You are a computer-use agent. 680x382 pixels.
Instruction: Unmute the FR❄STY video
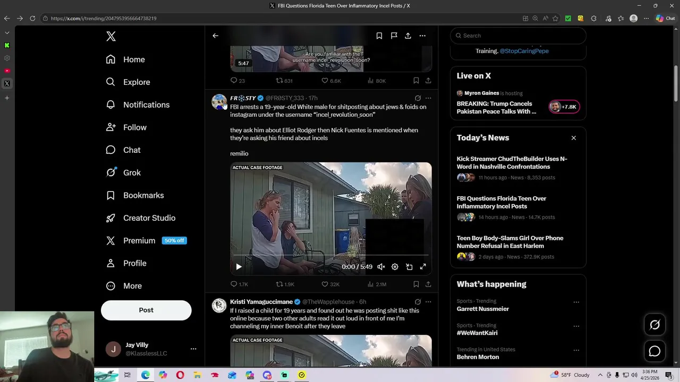point(381,267)
